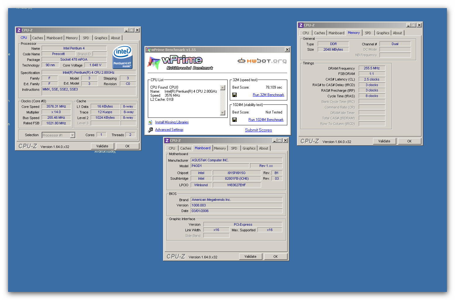455x300 pixels.
Task: Open About tab in Mainboard window
Action: click(264, 148)
